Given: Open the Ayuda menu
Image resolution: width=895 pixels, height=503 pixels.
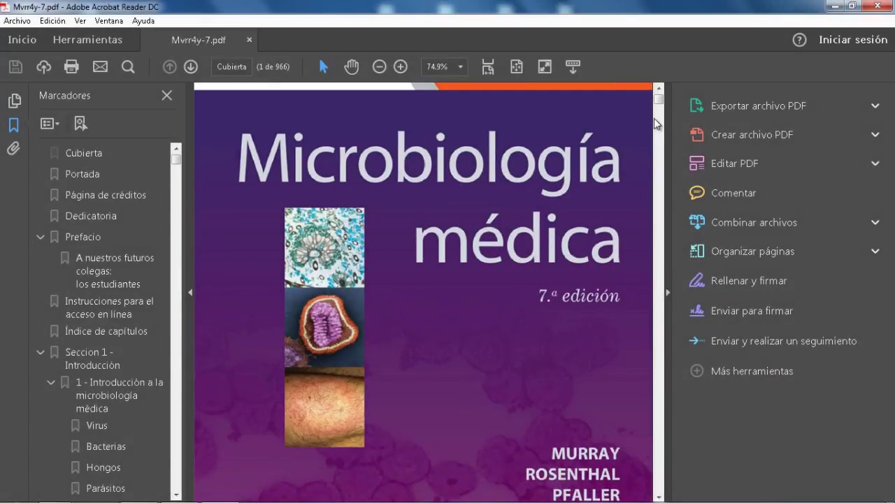Looking at the screenshot, I should [x=143, y=21].
